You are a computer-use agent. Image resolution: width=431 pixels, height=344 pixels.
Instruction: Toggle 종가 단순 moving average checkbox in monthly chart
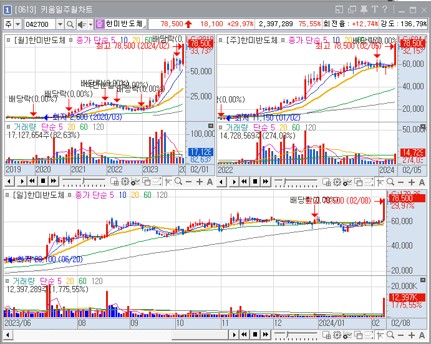70,40
